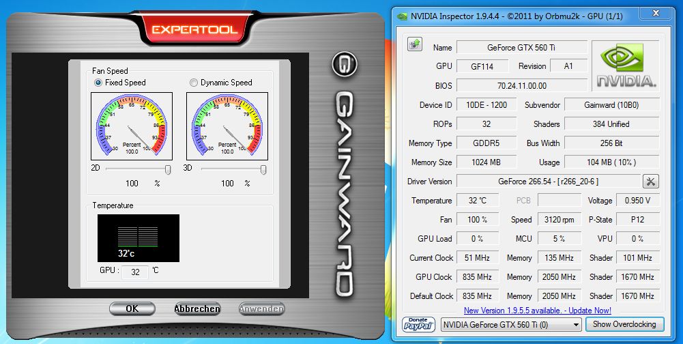The width and height of the screenshot is (683, 344).
Task: Click the GPU Clock Memory 2050 MHz field
Action: 560,277
